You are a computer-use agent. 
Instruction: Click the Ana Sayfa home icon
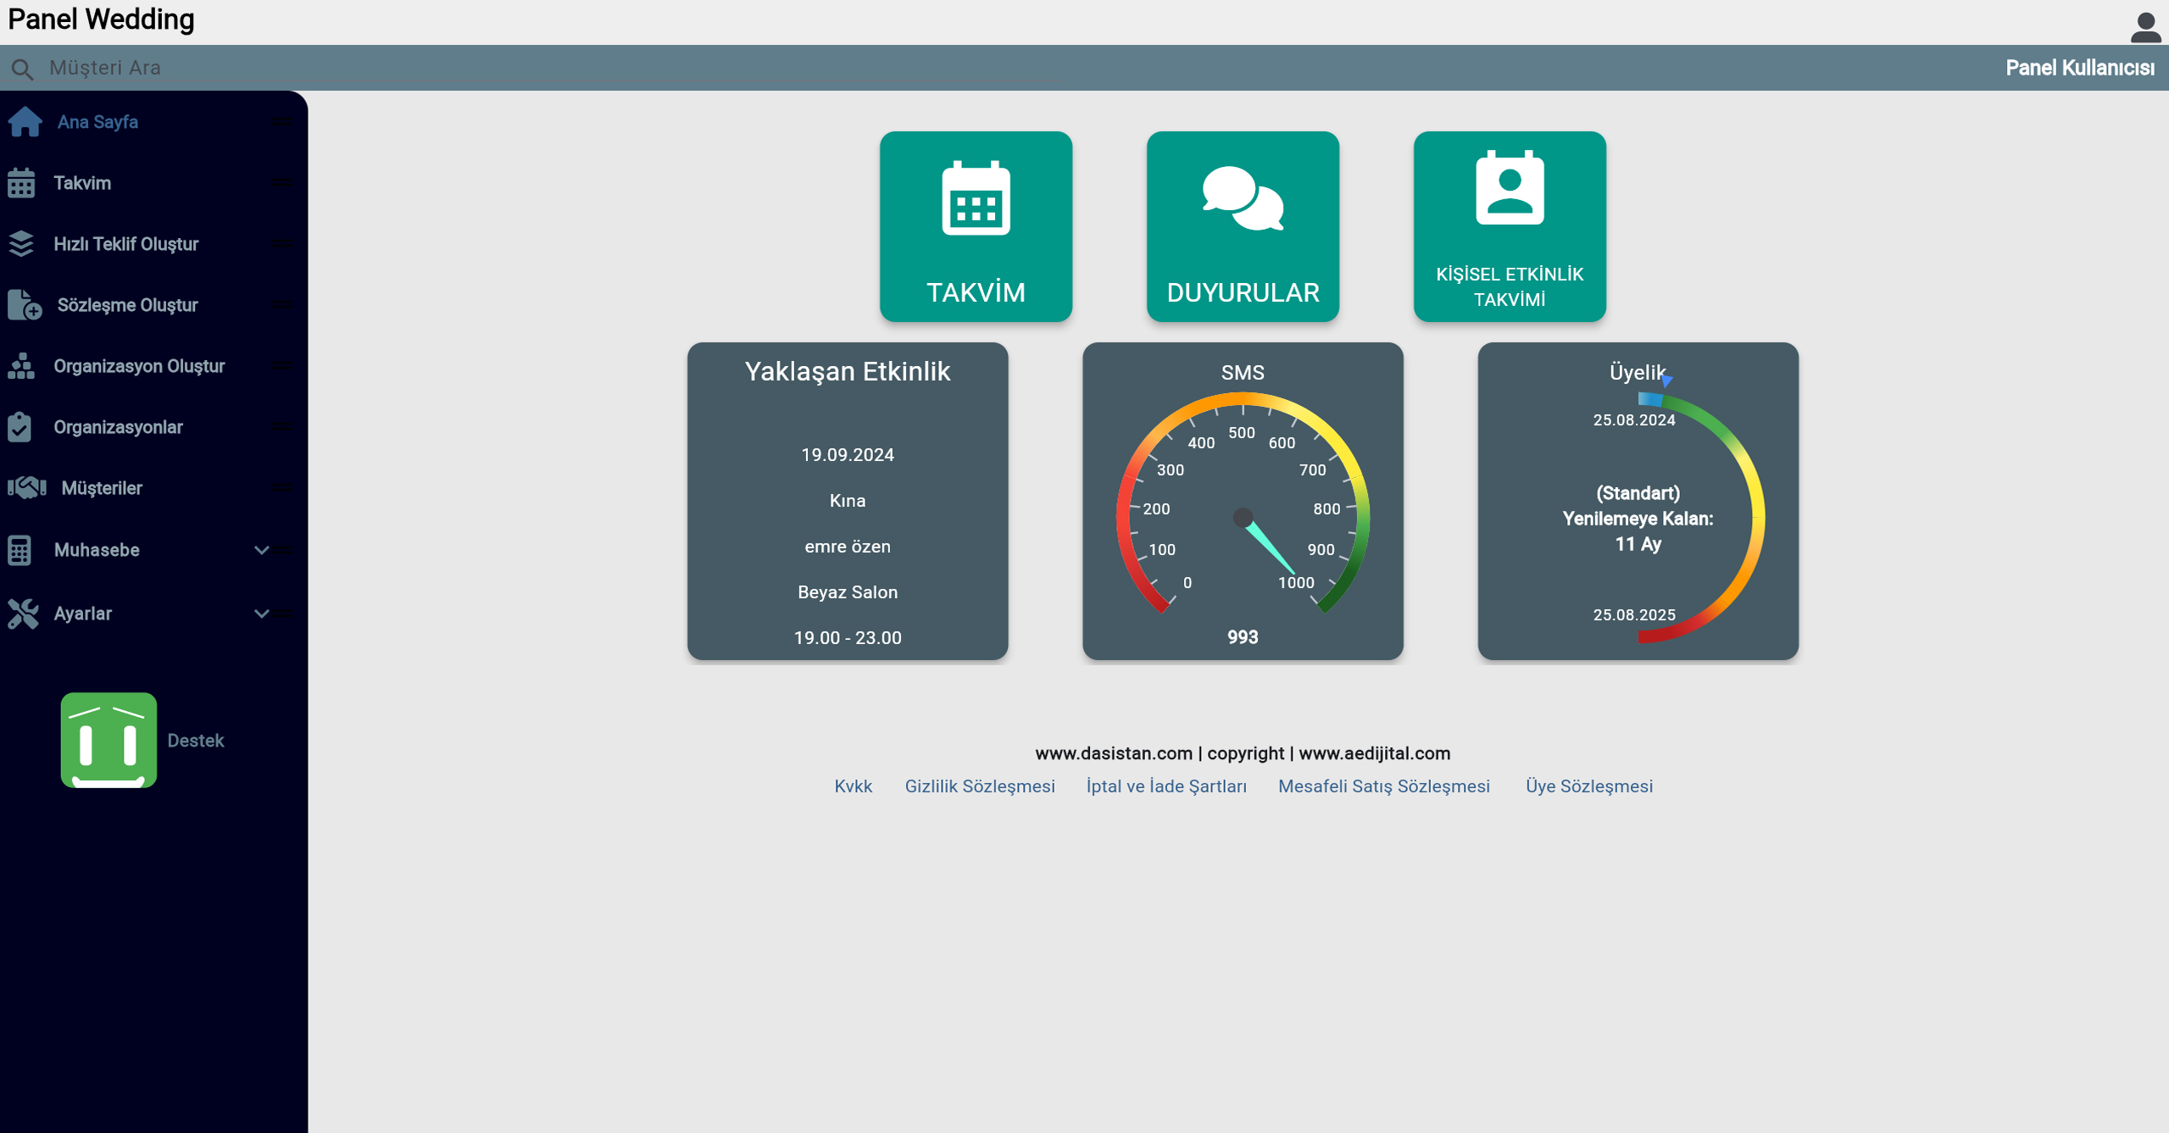click(25, 122)
